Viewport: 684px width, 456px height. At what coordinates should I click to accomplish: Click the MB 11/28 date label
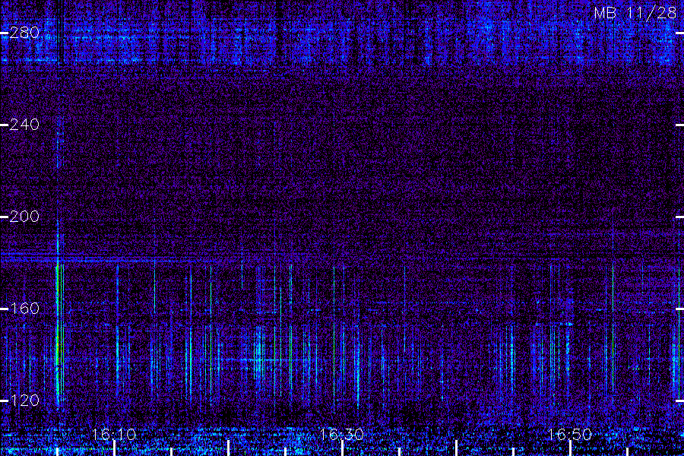click(635, 13)
